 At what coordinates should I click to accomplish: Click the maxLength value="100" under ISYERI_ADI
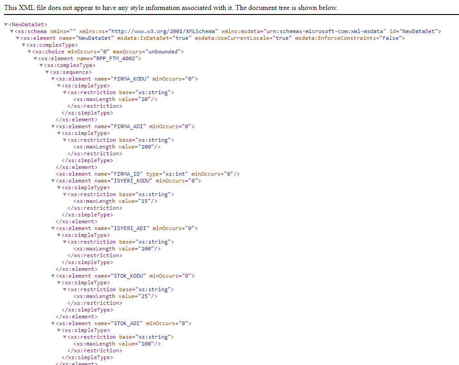(x=117, y=249)
